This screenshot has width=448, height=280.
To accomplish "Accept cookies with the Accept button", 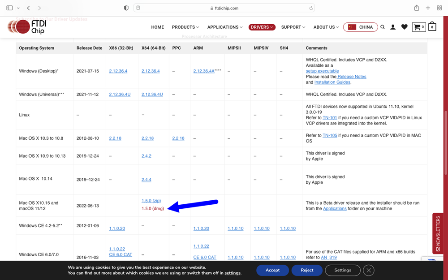I will 272,270.
